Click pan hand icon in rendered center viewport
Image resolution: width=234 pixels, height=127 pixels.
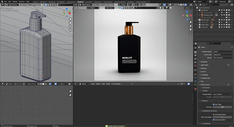(191, 26)
